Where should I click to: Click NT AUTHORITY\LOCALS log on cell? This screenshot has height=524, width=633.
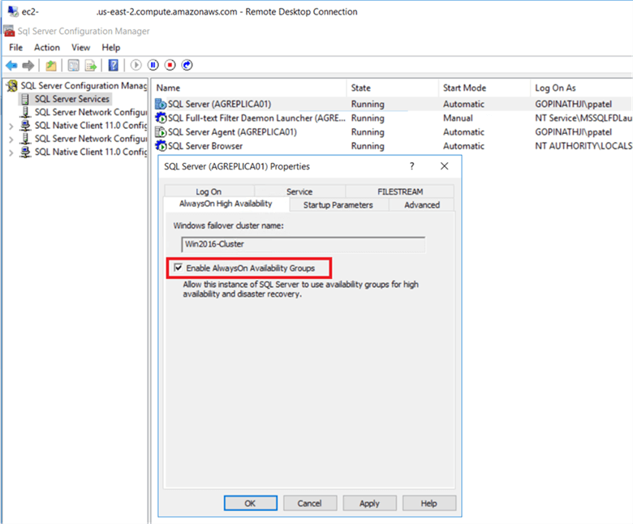tap(583, 146)
